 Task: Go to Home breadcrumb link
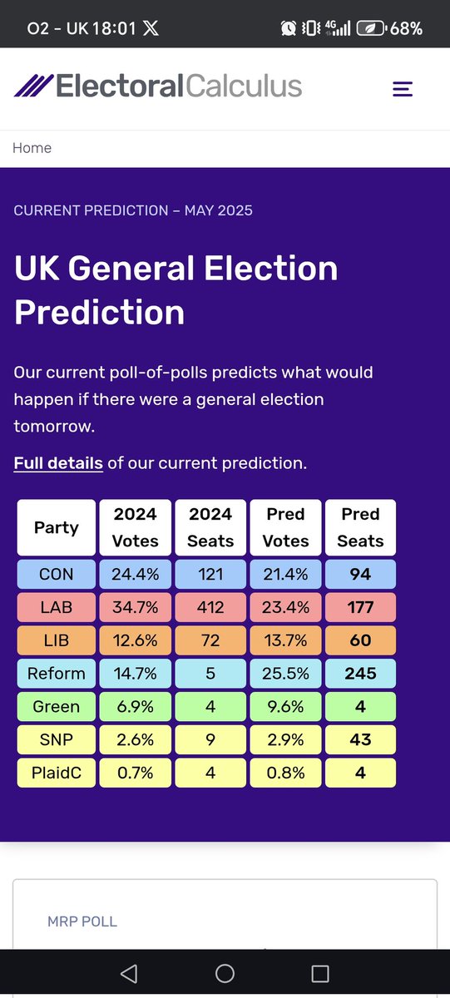click(32, 148)
